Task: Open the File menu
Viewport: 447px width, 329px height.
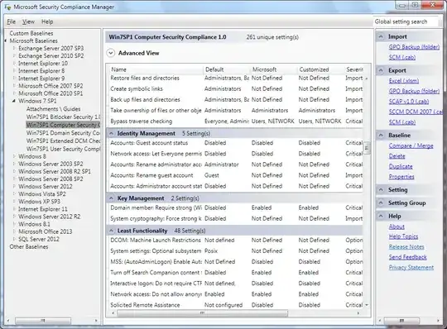Action: click(11, 21)
